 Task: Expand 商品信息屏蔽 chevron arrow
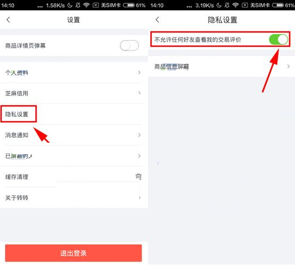[x=288, y=67]
